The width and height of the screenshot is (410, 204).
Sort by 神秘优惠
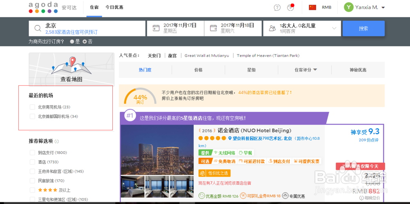coord(358,70)
